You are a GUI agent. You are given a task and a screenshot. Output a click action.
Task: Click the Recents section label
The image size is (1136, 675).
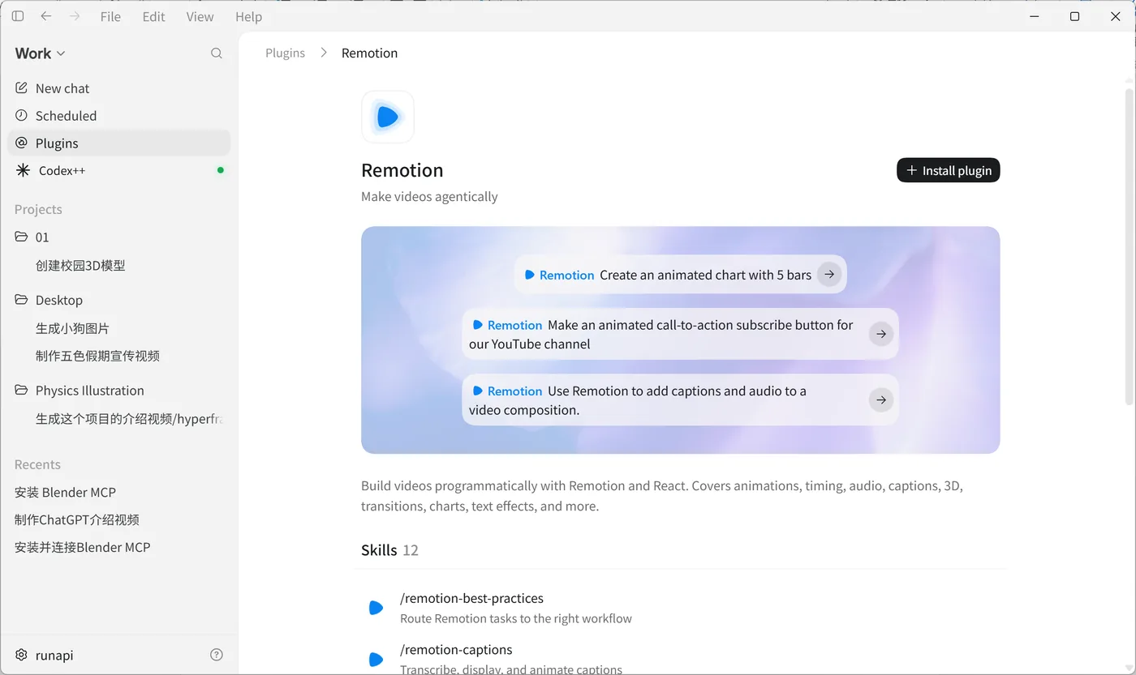pos(37,464)
